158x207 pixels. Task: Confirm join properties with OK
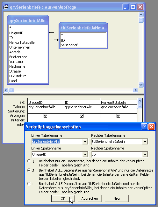tap(63, 198)
